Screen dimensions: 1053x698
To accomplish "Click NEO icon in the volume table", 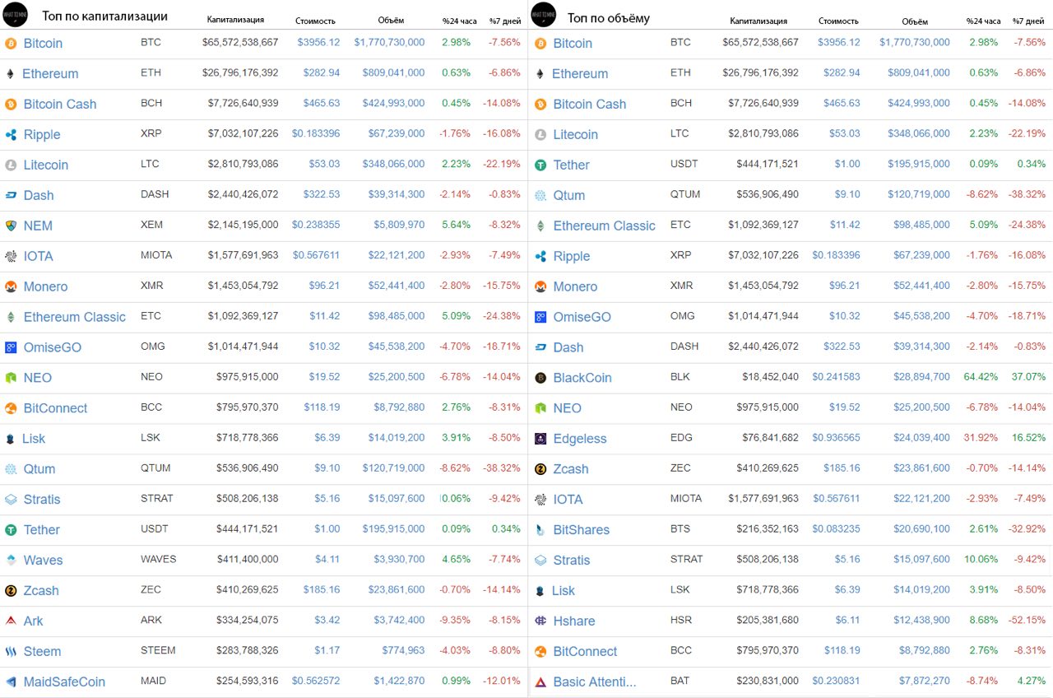I will click(x=540, y=408).
